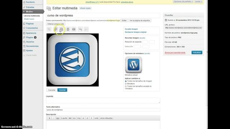Click the aspect ratio height field
This screenshot has height=129, width=230.
coord(152,42)
